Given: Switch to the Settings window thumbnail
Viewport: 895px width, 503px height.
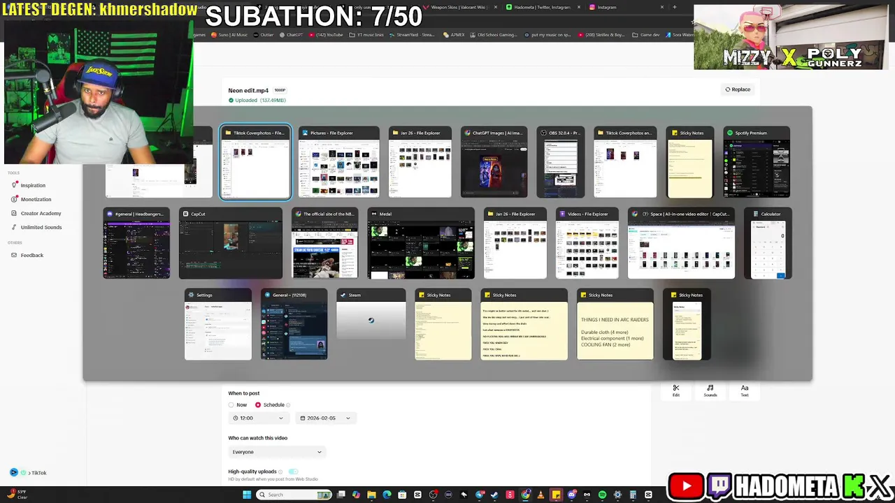Looking at the screenshot, I should [x=218, y=325].
